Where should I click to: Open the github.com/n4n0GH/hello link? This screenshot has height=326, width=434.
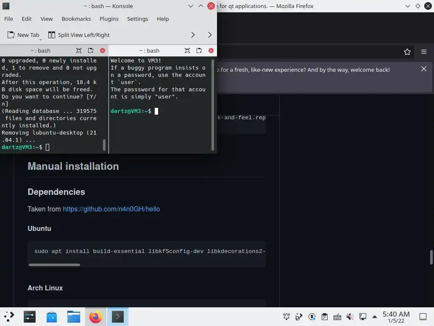(x=111, y=209)
